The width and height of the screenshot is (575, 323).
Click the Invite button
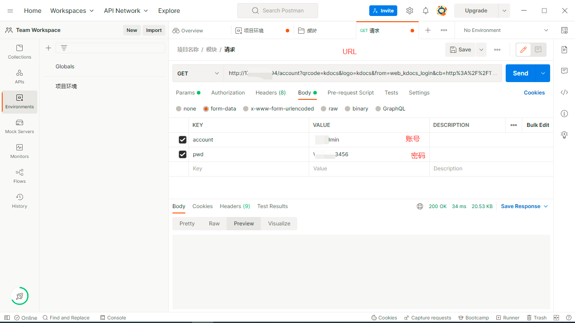coord(383,11)
